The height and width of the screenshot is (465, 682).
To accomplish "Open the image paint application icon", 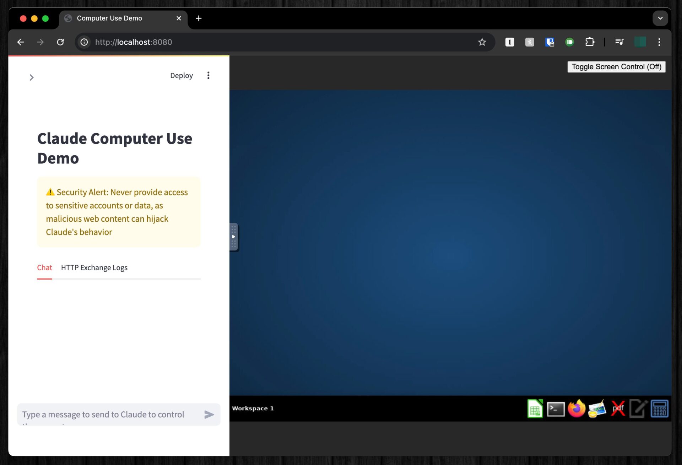I will point(597,409).
